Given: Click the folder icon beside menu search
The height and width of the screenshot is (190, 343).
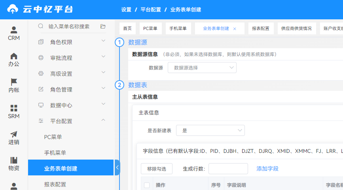Looking at the screenshot, I should (103, 26).
